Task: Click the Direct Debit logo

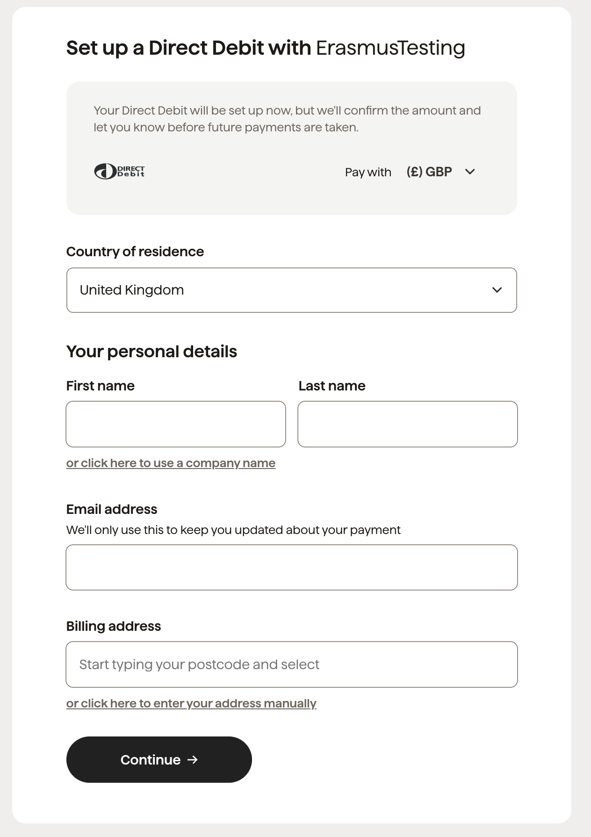Action: pos(120,172)
